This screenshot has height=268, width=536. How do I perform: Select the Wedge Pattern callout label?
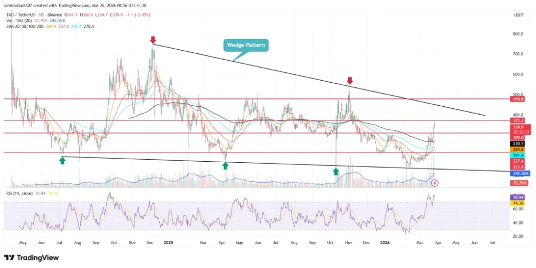point(245,45)
